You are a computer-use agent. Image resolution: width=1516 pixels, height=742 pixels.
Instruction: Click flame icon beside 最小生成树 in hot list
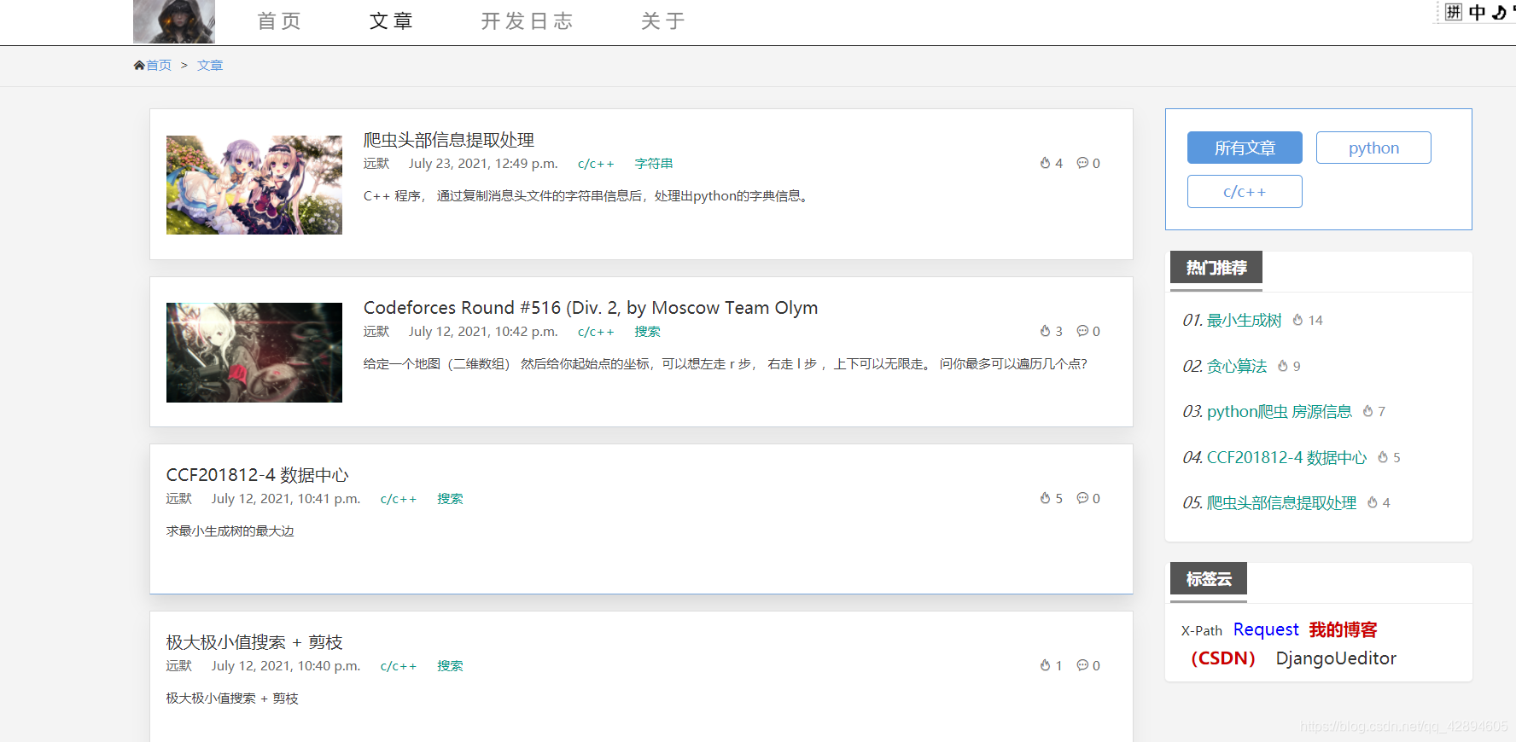pyautogui.click(x=1297, y=320)
